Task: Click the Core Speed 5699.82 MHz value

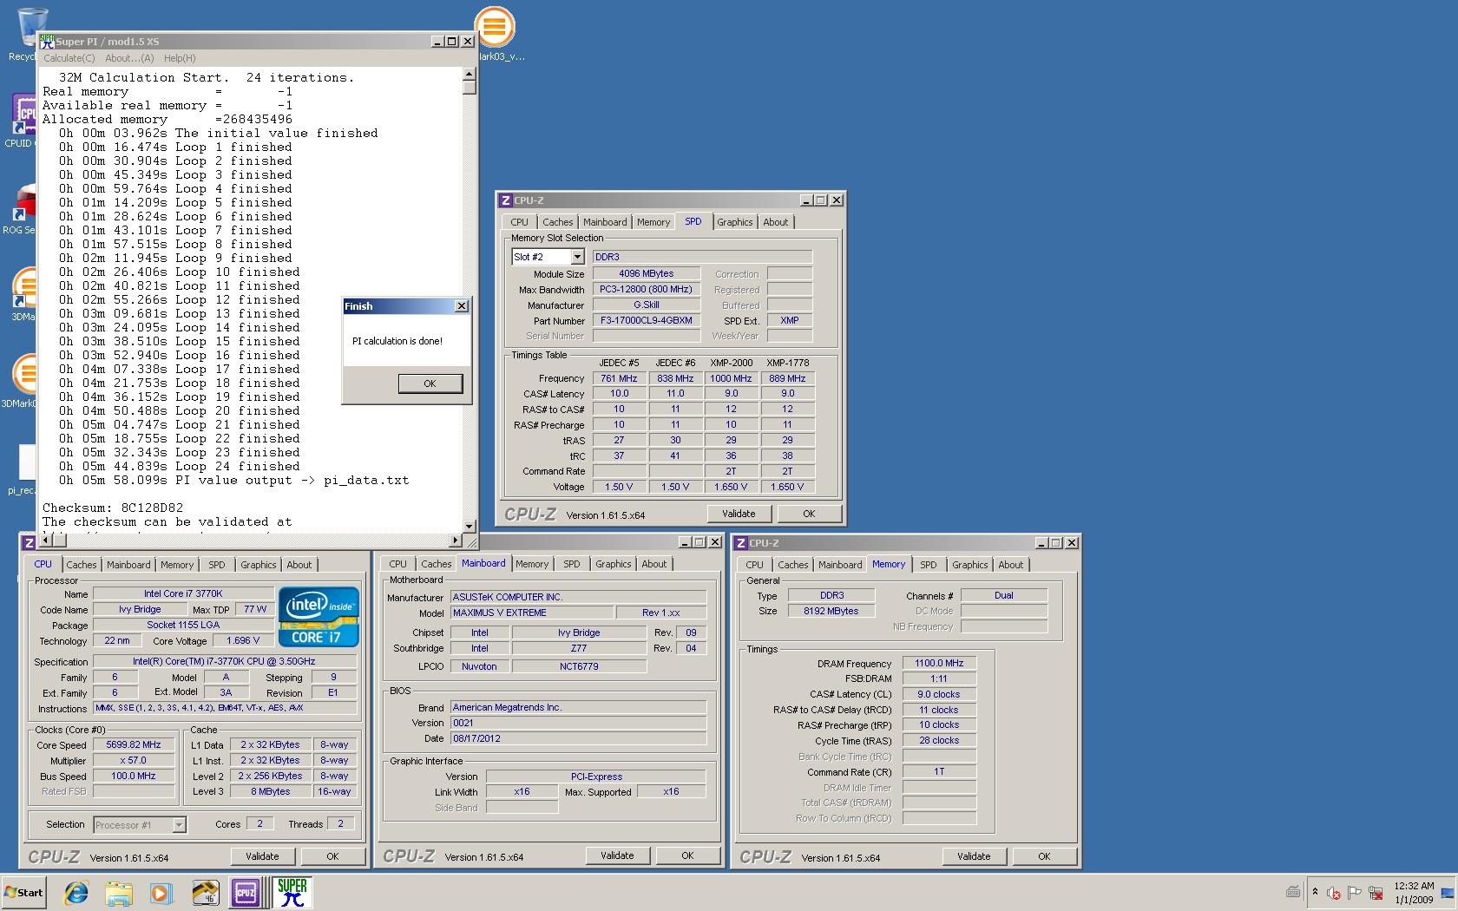Action: [134, 745]
